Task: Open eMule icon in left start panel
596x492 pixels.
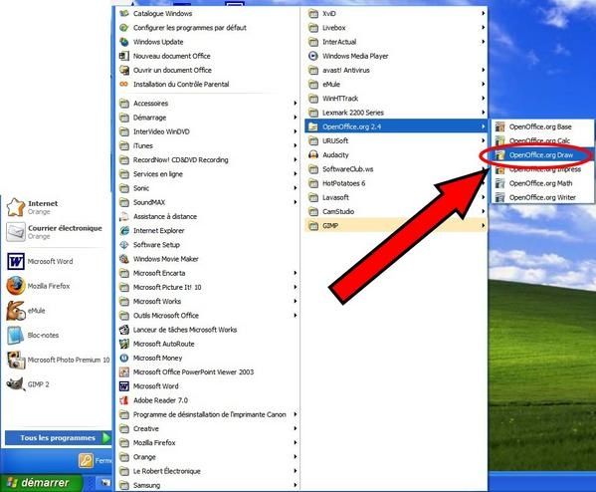Action: pyautogui.click(x=16, y=311)
